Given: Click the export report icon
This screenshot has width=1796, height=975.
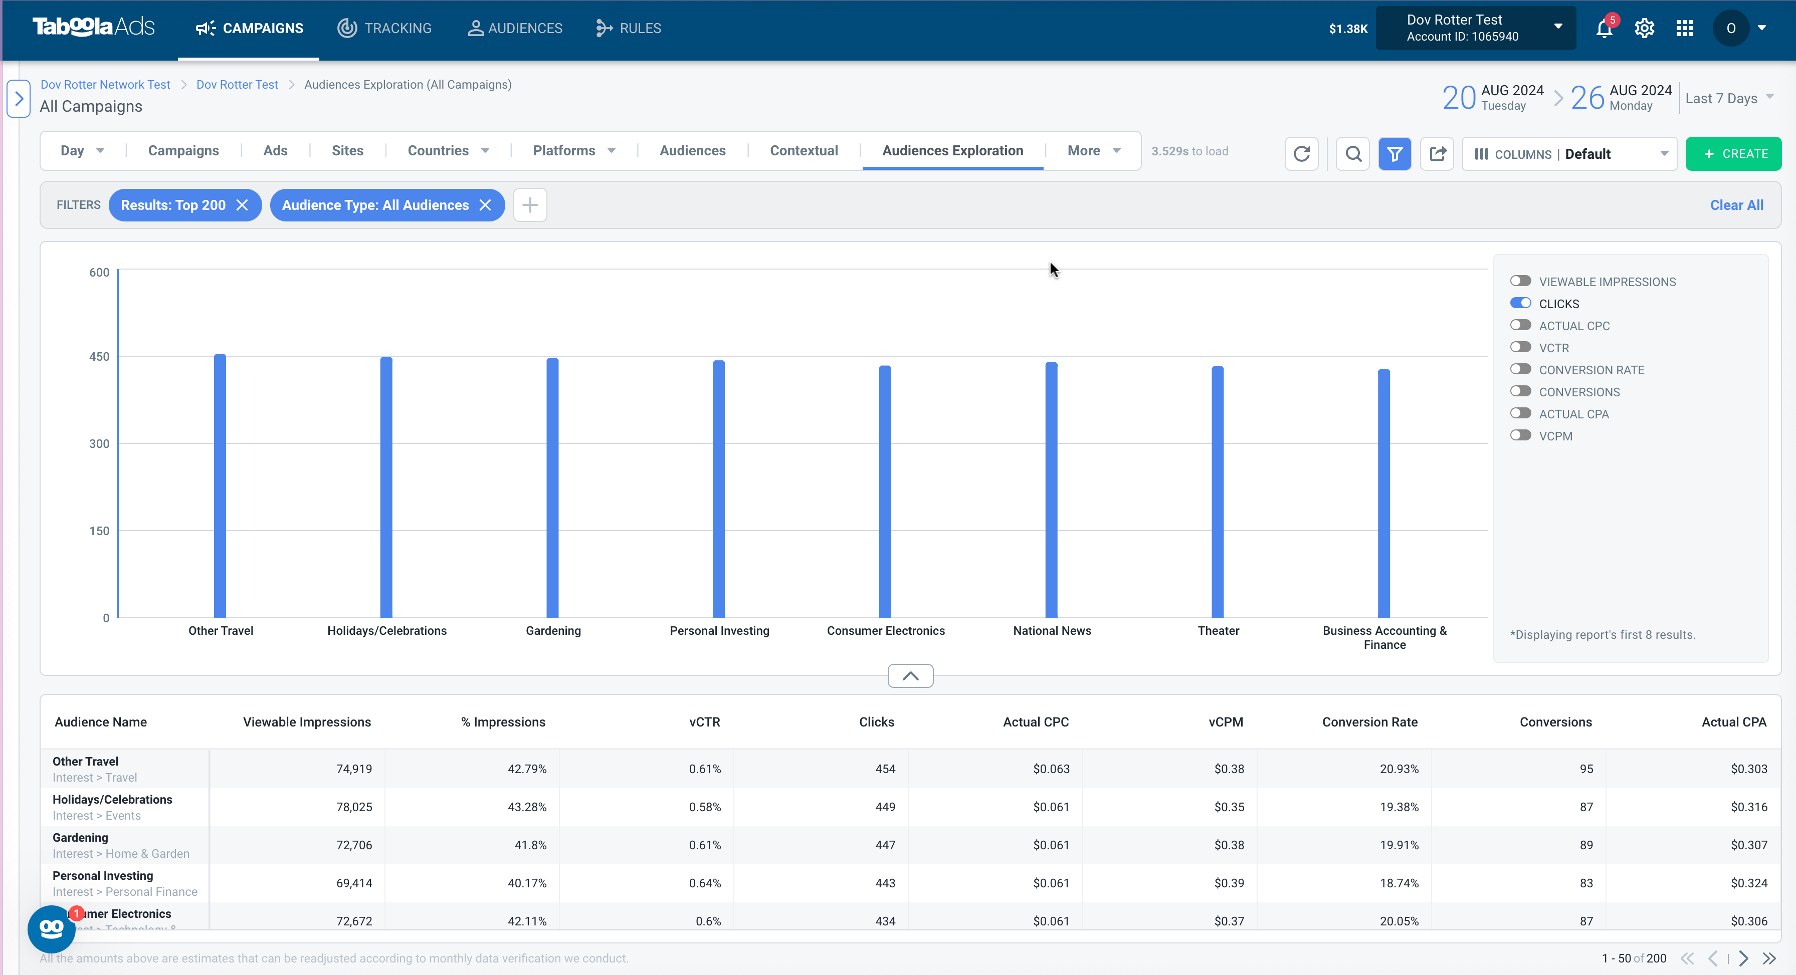Looking at the screenshot, I should click(1437, 153).
